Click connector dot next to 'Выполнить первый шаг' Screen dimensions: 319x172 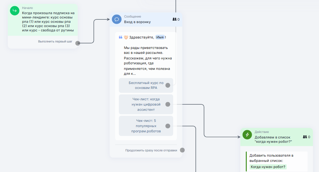click(x=78, y=43)
